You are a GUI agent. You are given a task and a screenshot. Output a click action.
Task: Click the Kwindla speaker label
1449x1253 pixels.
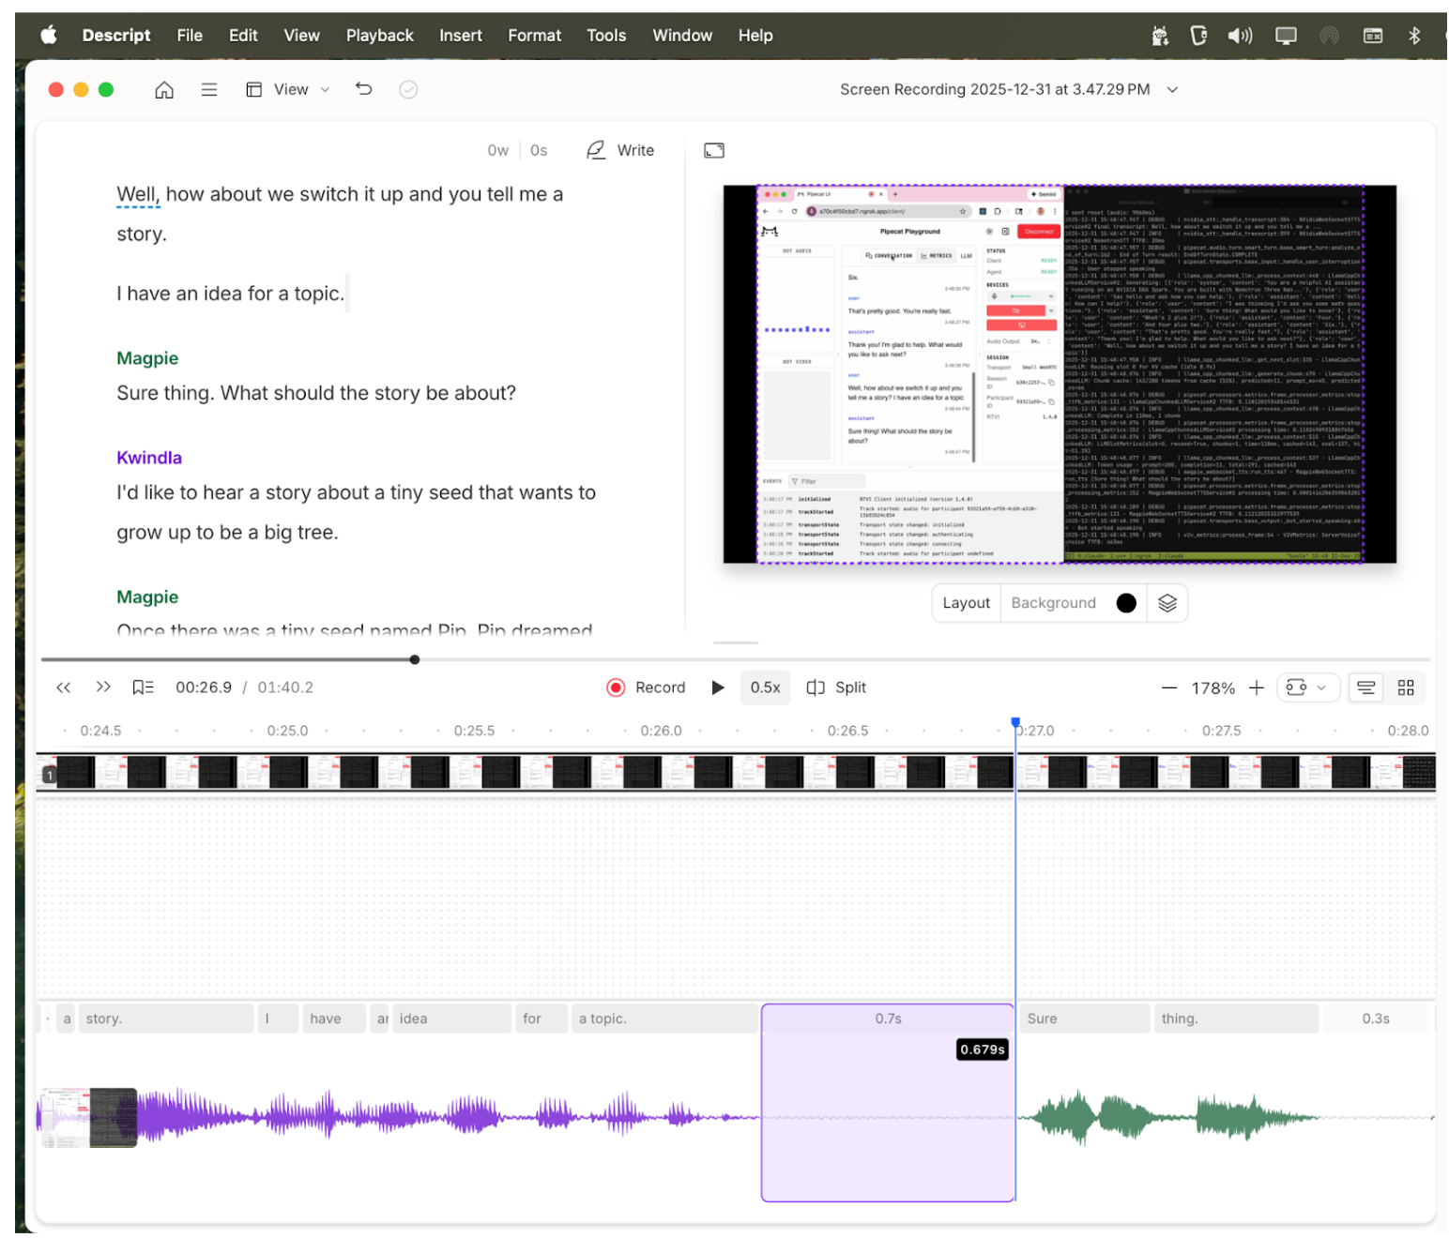pyautogui.click(x=149, y=458)
